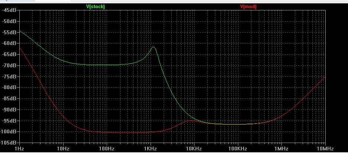The height and width of the screenshot is (153, 348).
Task: Click the 1MHz frequency axis label
Action: (281, 149)
